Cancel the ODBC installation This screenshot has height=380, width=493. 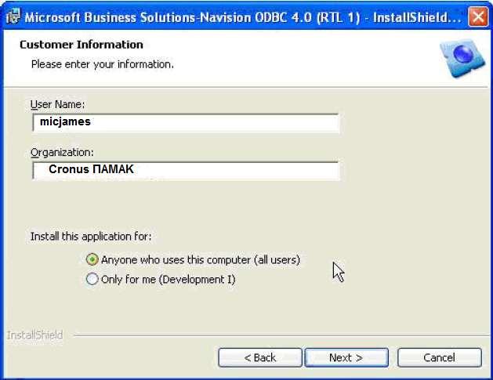pyautogui.click(x=439, y=357)
